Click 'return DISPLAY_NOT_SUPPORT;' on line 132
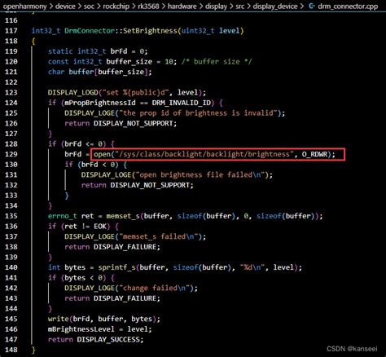Image resolution: width=386 pixels, height=357 pixels. (x=138, y=185)
